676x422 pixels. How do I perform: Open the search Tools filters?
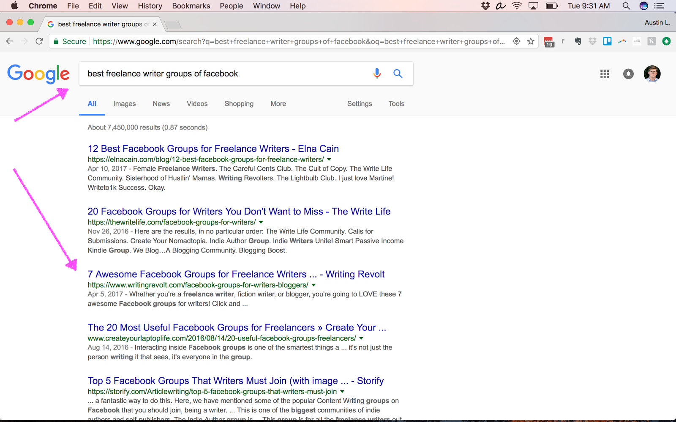396,104
